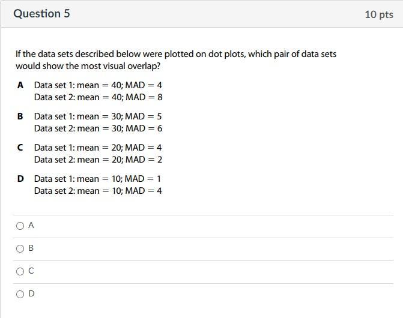Image resolution: width=403 pixels, height=318 pixels.
Task: Click the line mean = 30; MAD = 6
Action: point(98,128)
